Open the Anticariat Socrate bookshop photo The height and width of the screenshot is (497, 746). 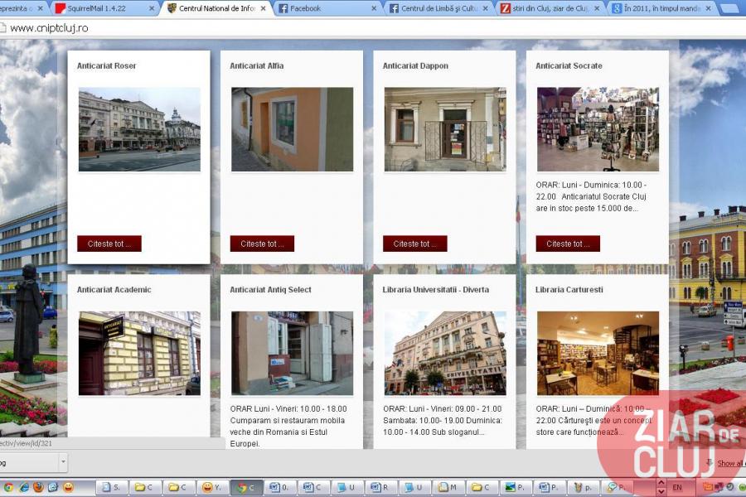598,129
